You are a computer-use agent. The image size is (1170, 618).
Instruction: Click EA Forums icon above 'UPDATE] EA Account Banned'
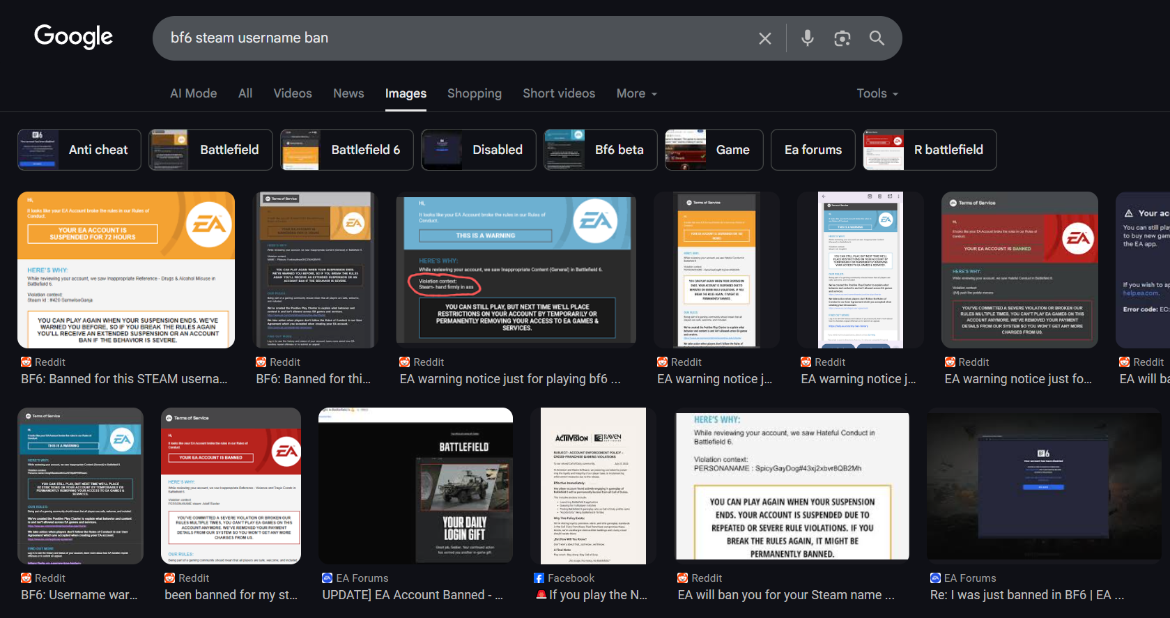[x=328, y=578]
